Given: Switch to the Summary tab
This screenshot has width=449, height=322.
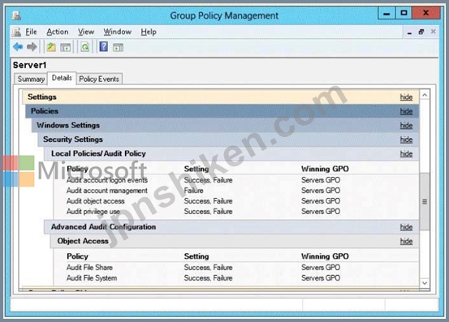Looking at the screenshot, I should coord(31,79).
